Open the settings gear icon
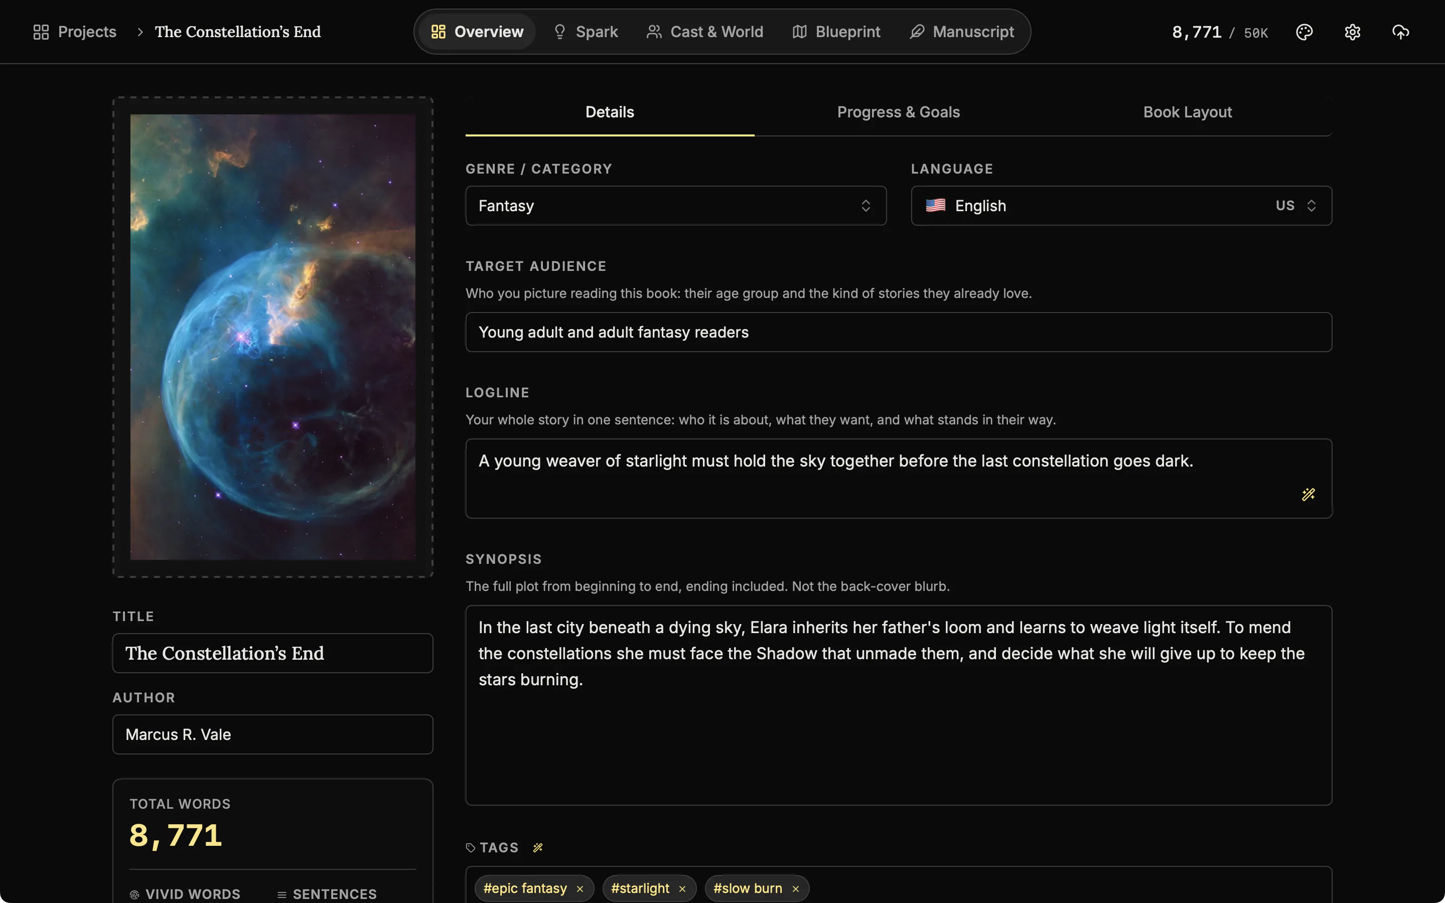 pyautogui.click(x=1353, y=32)
